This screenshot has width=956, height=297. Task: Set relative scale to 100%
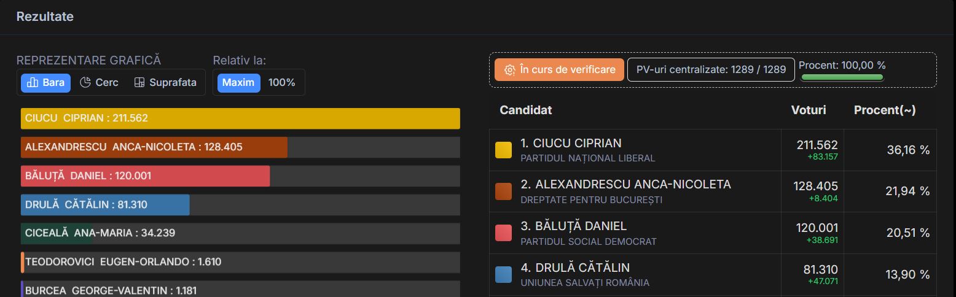[281, 83]
